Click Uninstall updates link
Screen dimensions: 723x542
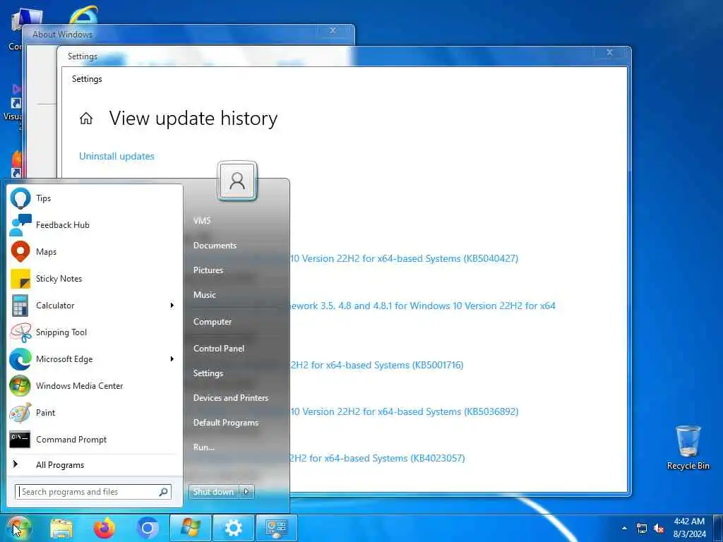coord(116,156)
